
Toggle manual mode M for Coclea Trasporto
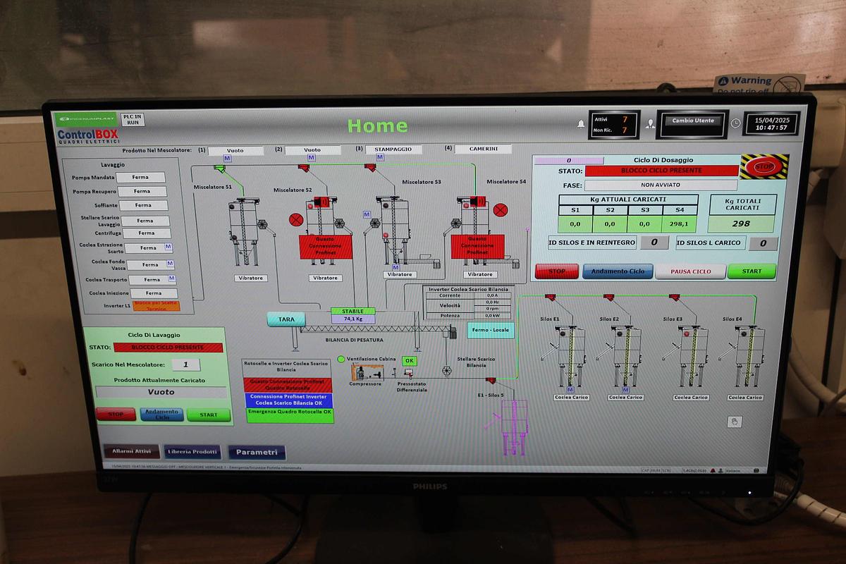coord(171,279)
